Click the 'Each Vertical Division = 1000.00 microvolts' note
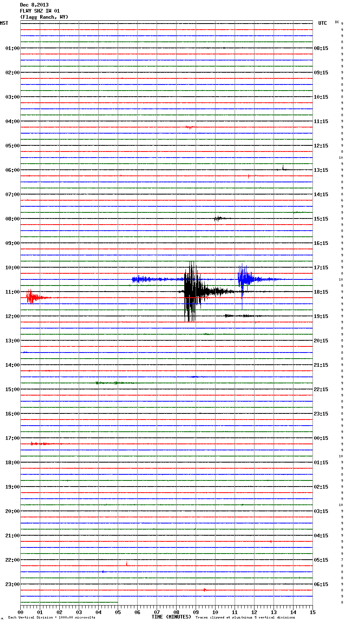 click(52, 617)
